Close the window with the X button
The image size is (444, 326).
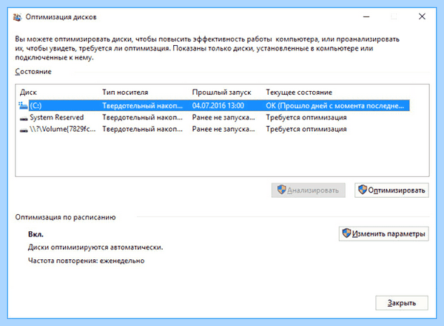(422, 17)
